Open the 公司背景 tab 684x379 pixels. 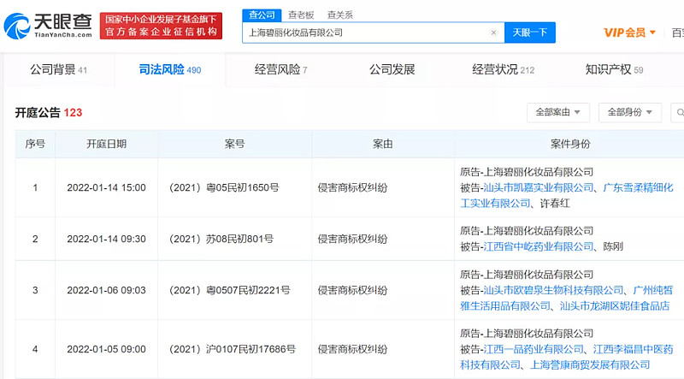(58, 69)
